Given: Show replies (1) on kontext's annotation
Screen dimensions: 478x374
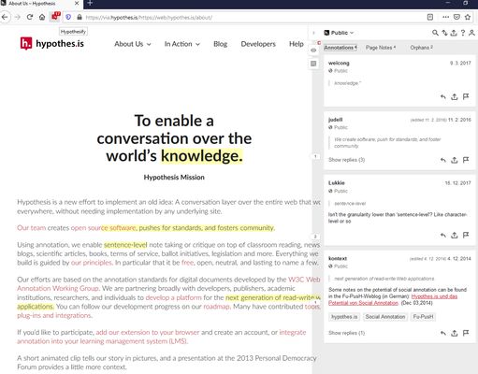Looking at the screenshot, I should [346, 333].
